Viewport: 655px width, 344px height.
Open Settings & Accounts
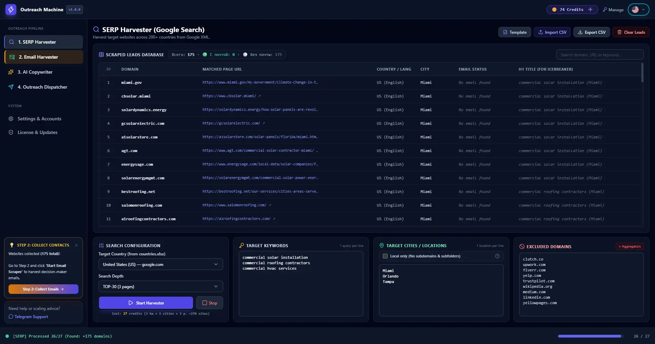[44, 119]
